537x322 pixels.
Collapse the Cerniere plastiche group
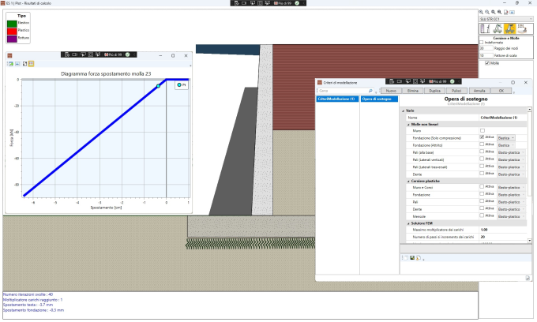point(408,181)
